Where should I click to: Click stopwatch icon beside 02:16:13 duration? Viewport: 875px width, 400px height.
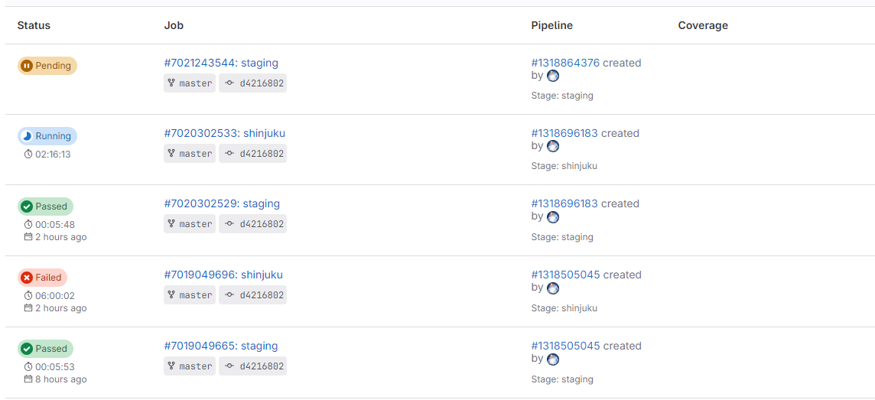[x=28, y=154]
